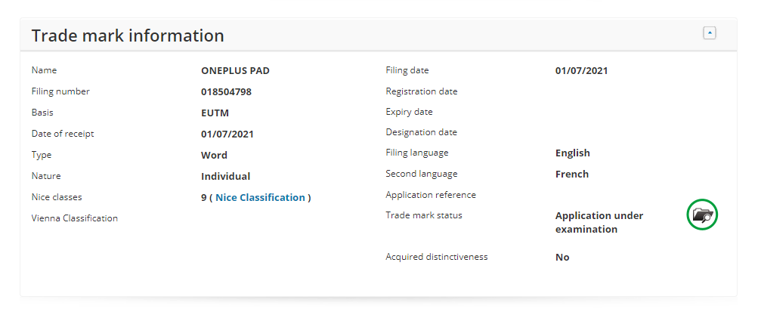758x315 pixels.
Task: Click the Expiry date label
Action: [x=409, y=112]
